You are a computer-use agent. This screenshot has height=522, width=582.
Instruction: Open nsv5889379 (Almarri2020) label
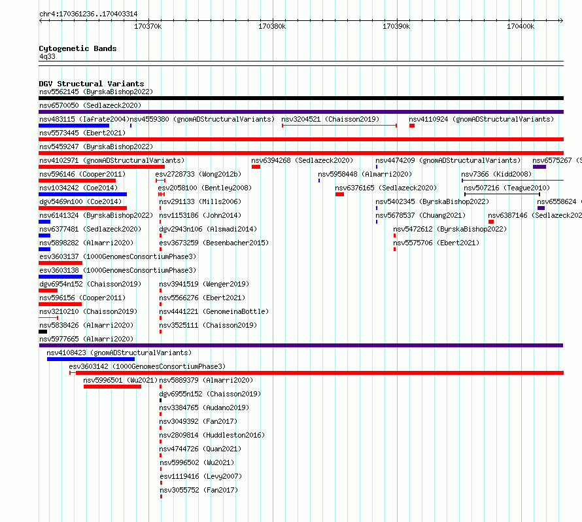206,380
